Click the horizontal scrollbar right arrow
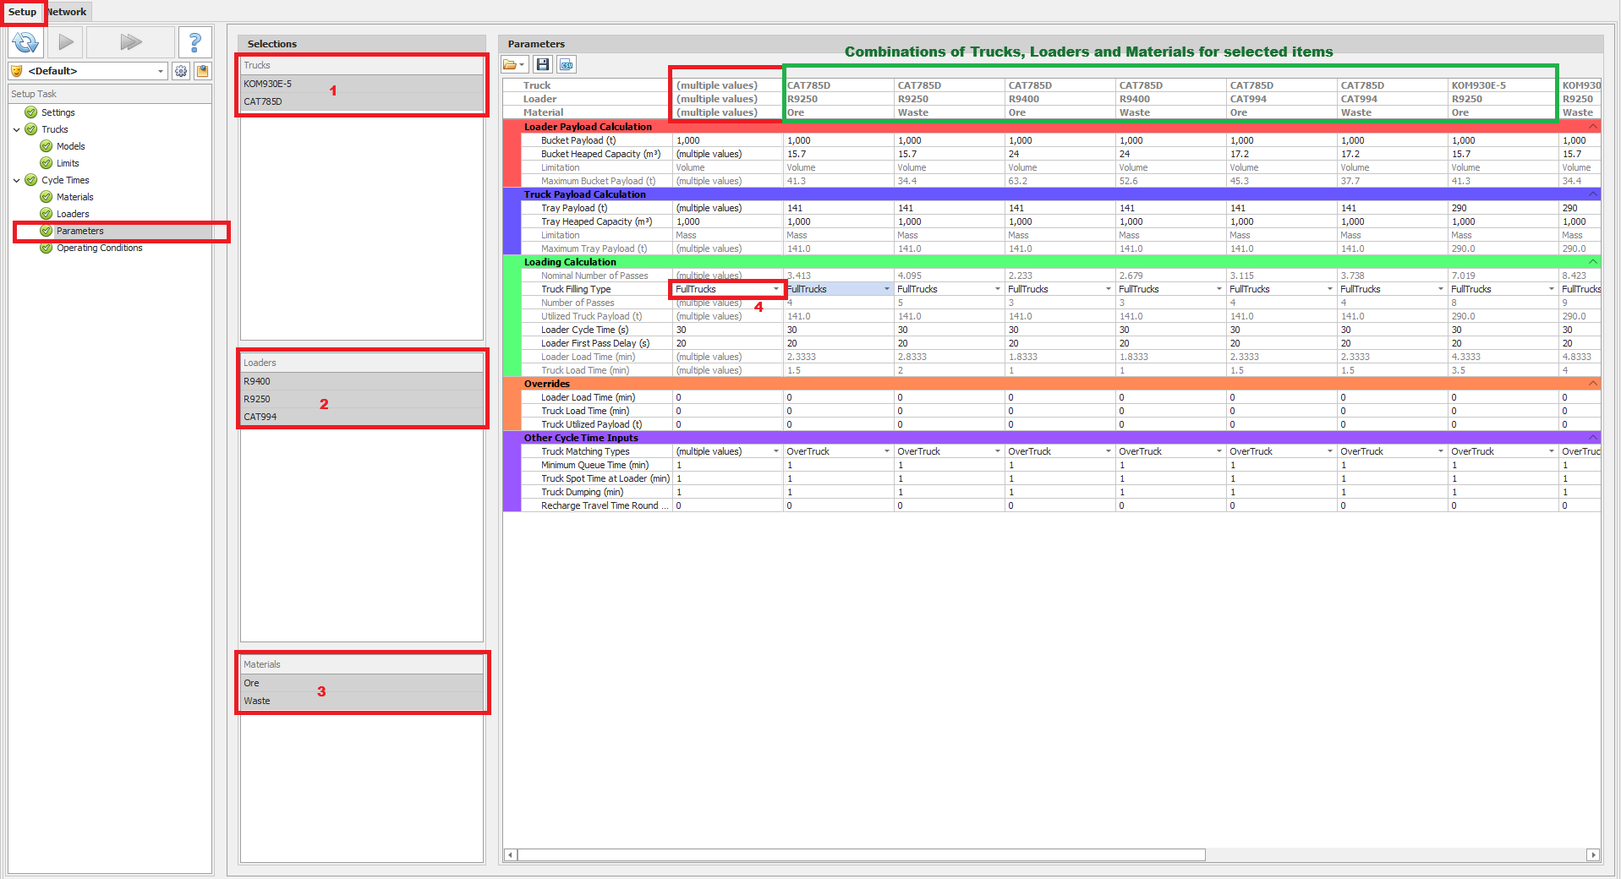The width and height of the screenshot is (1621, 879). point(1593,854)
